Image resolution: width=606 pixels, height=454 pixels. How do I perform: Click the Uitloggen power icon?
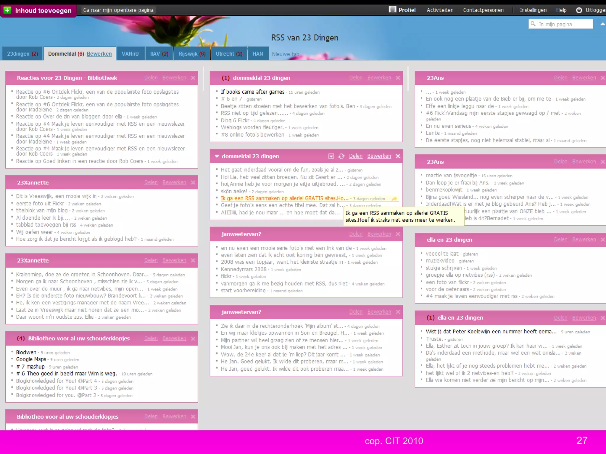[579, 10]
